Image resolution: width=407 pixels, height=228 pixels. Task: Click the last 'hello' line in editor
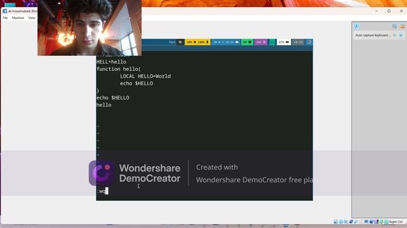[104, 105]
